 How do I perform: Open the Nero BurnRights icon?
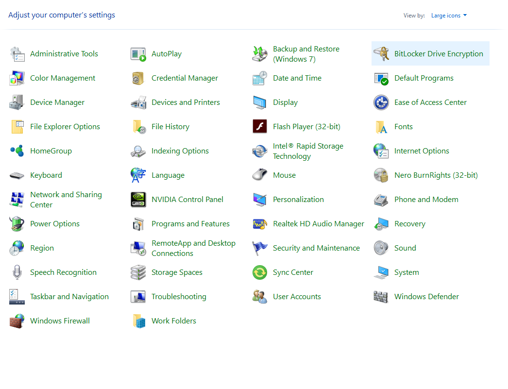click(381, 175)
